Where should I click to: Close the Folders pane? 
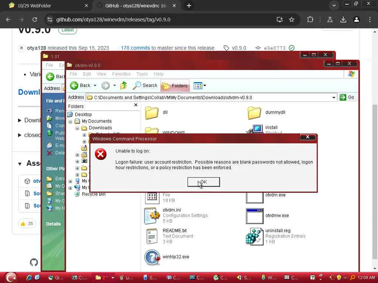pos(136,105)
